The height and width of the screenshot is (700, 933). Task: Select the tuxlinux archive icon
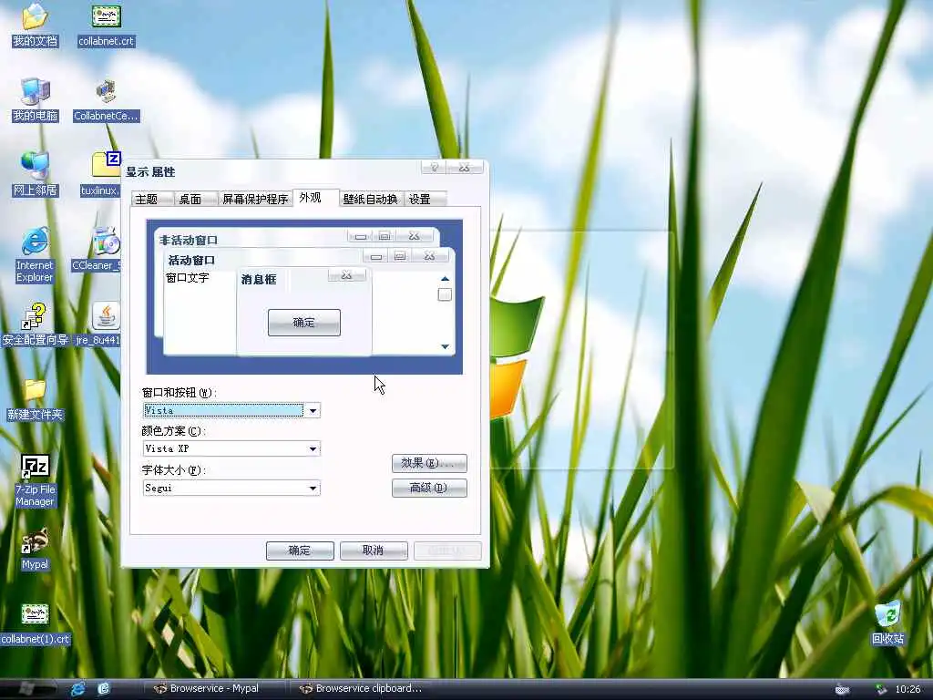101,174
